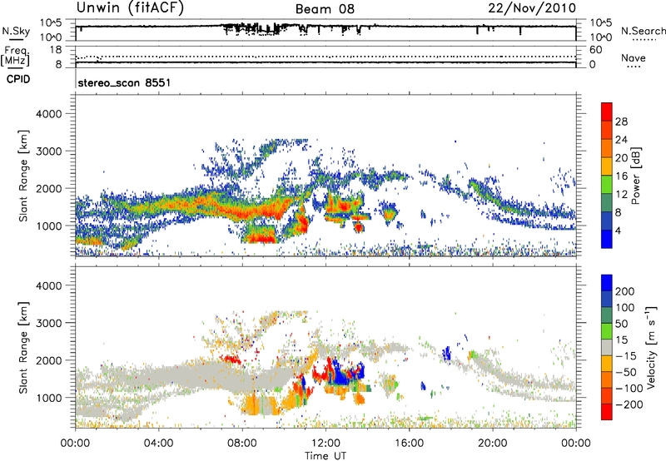Click the "28" label on Power color bar
This screenshot has height=461, width=666.
(621, 121)
